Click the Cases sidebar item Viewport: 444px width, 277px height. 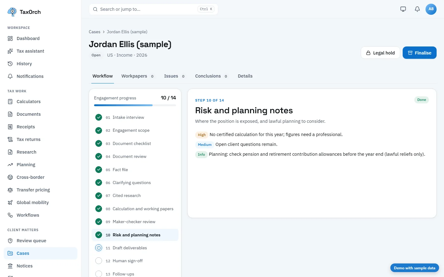(40, 253)
